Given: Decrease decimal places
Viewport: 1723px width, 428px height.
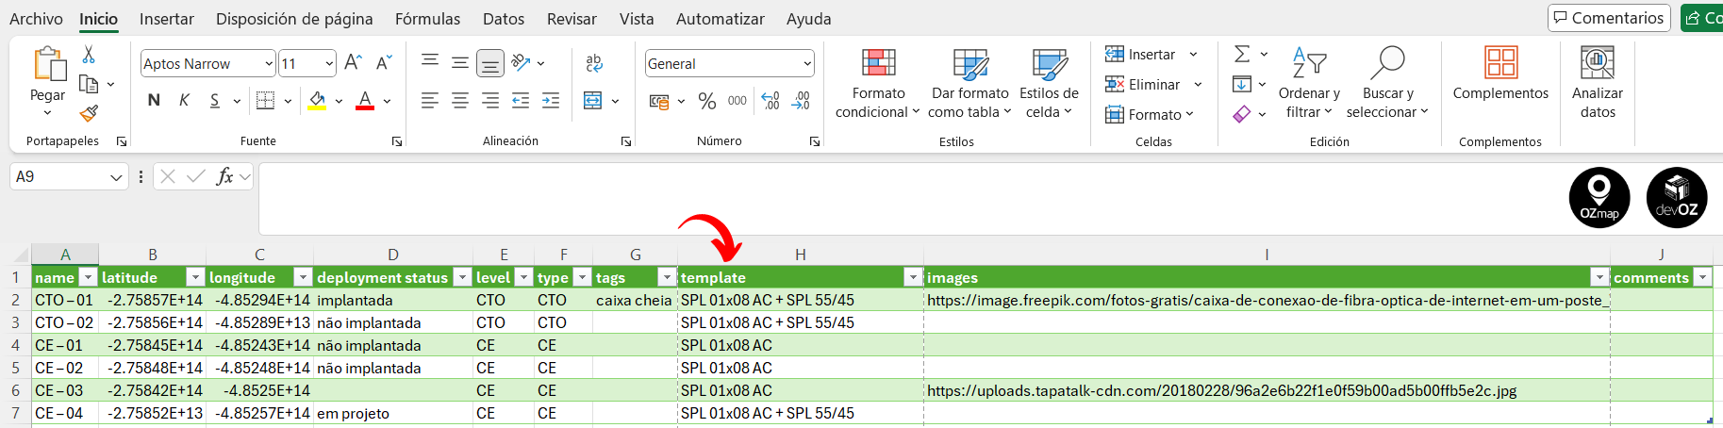Looking at the screenshot, I should (802, 101).
